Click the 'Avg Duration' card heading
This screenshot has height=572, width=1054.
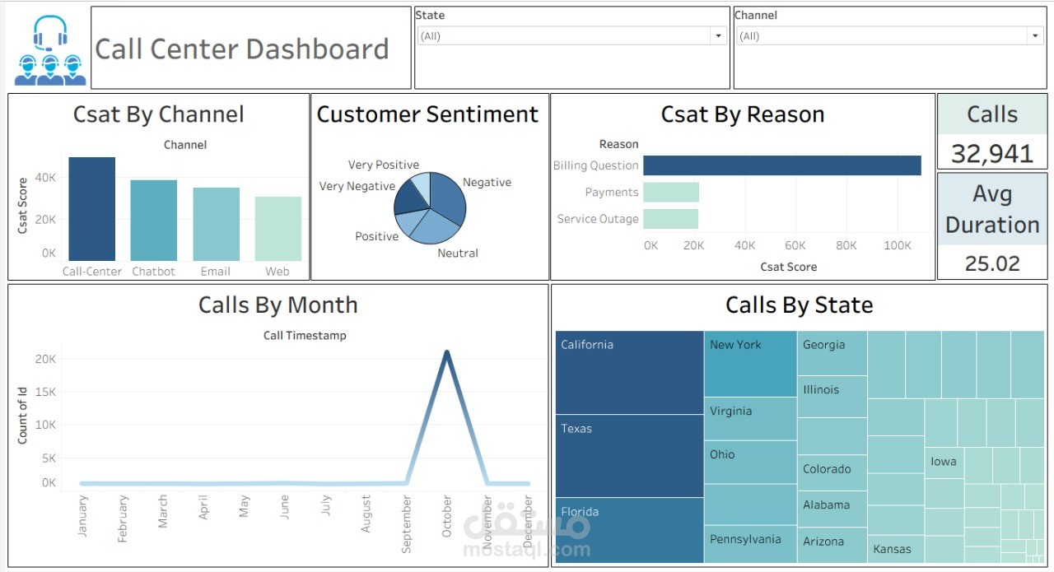(992, 209)
